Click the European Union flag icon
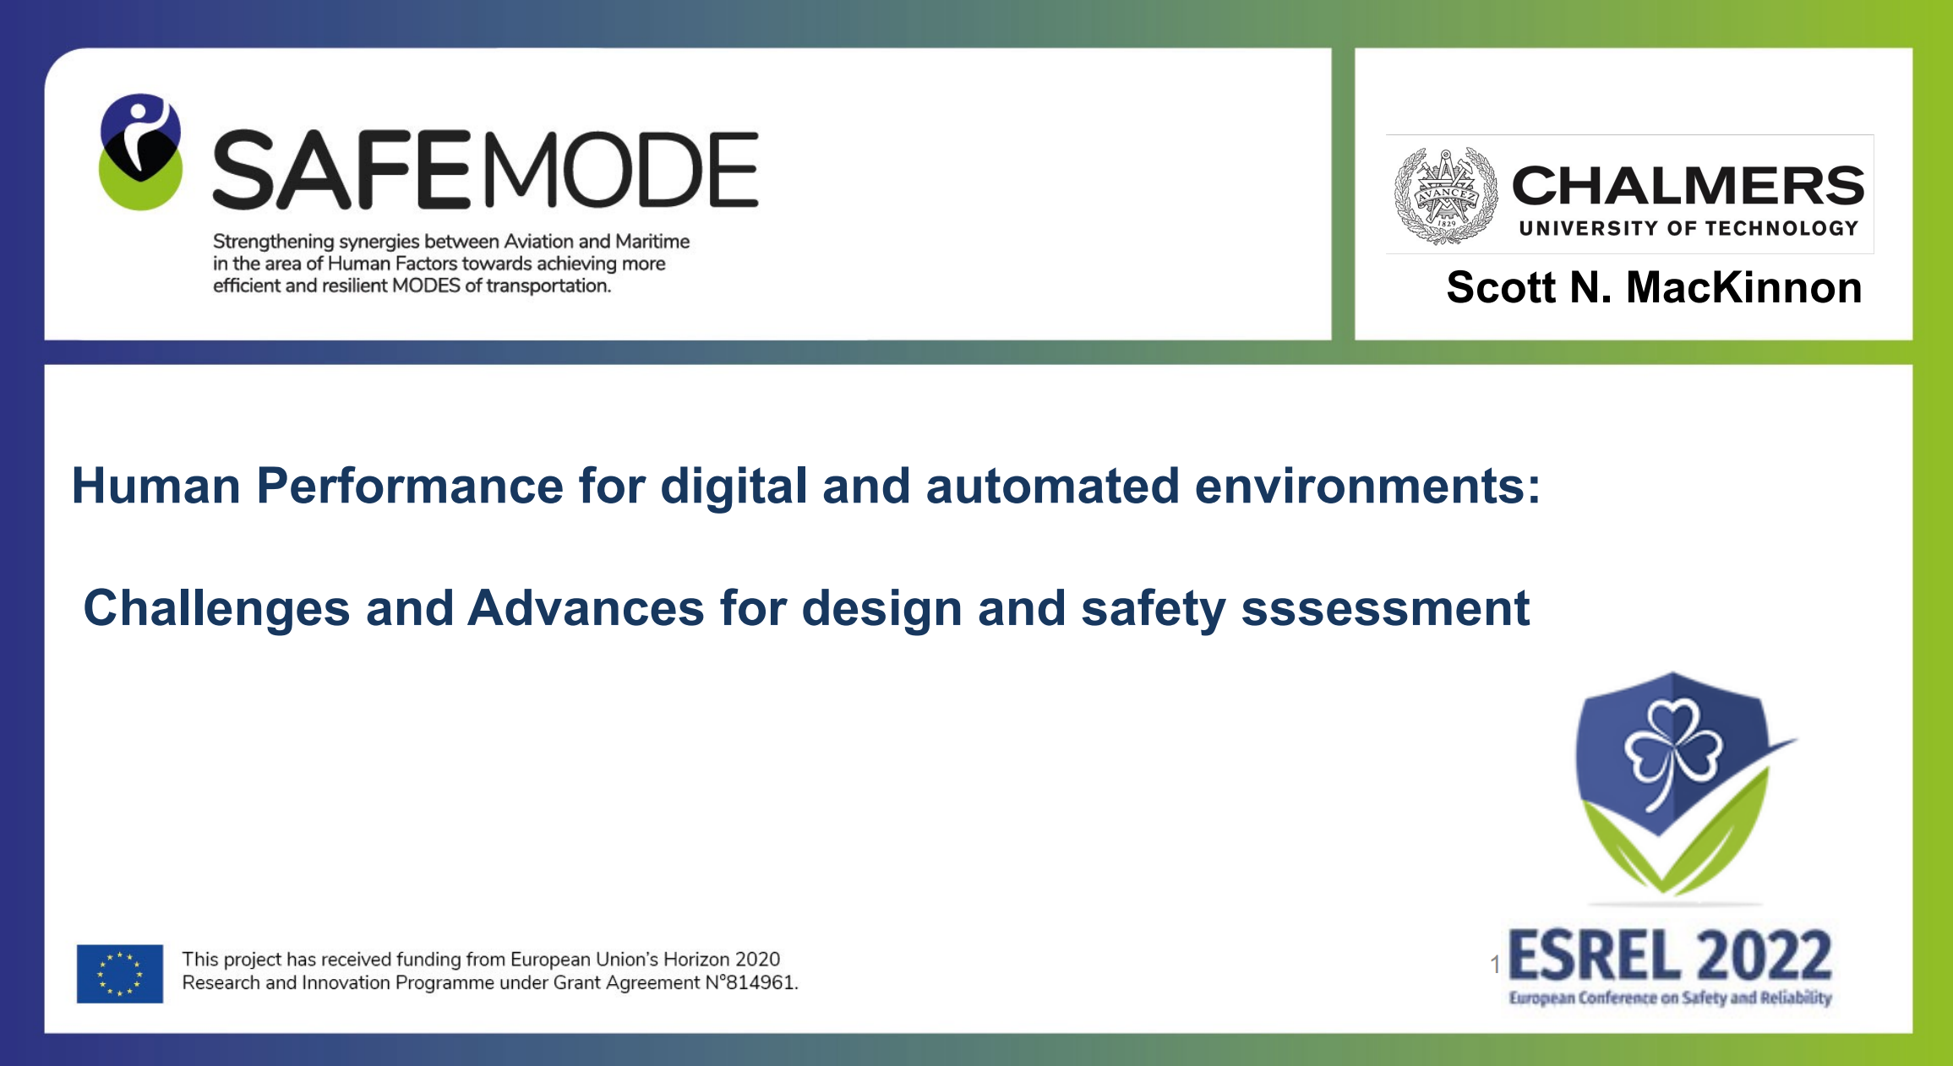 click(x=120, y=973)
